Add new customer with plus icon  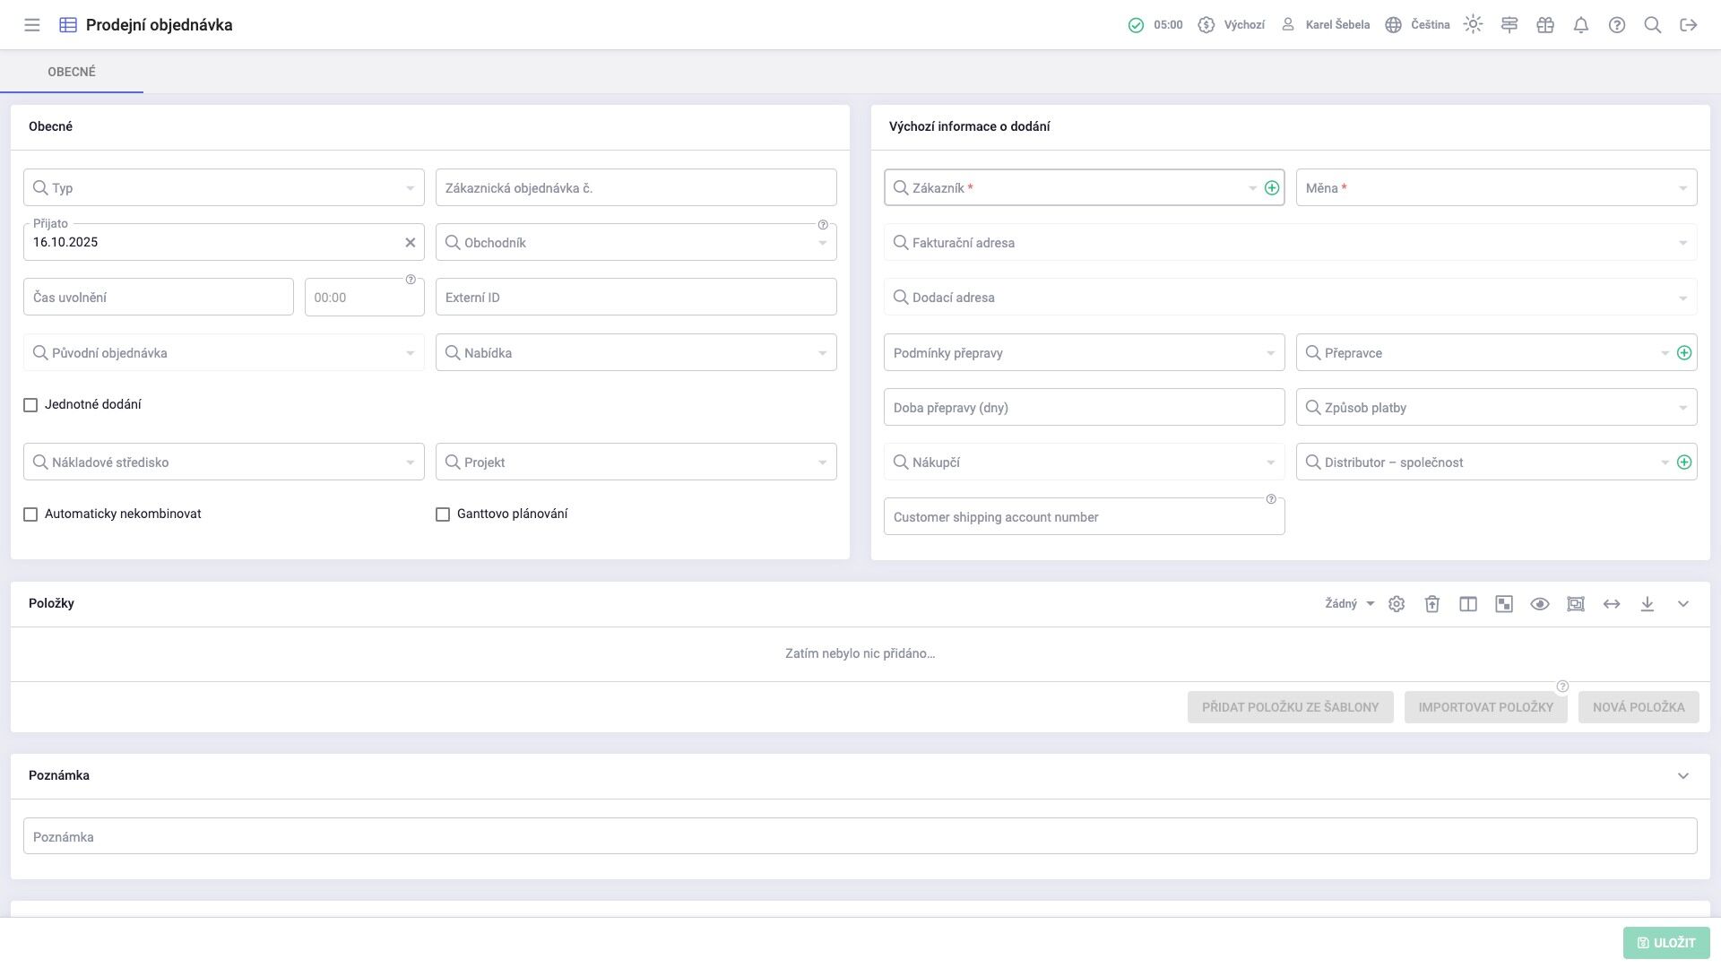tap(1271, 188)
